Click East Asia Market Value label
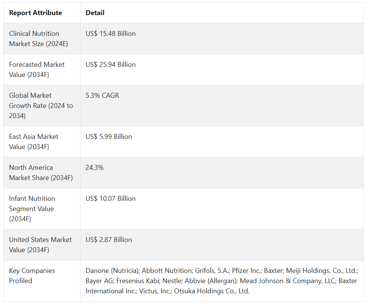The width and height of the screenshot is (366, 305). point(34,142)
